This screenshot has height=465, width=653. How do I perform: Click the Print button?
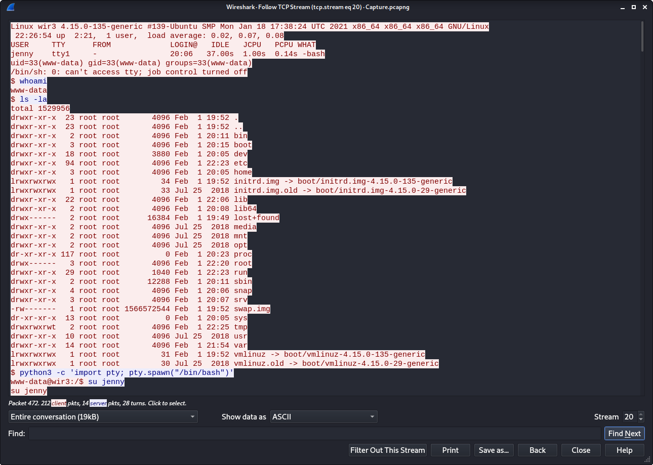451,450
